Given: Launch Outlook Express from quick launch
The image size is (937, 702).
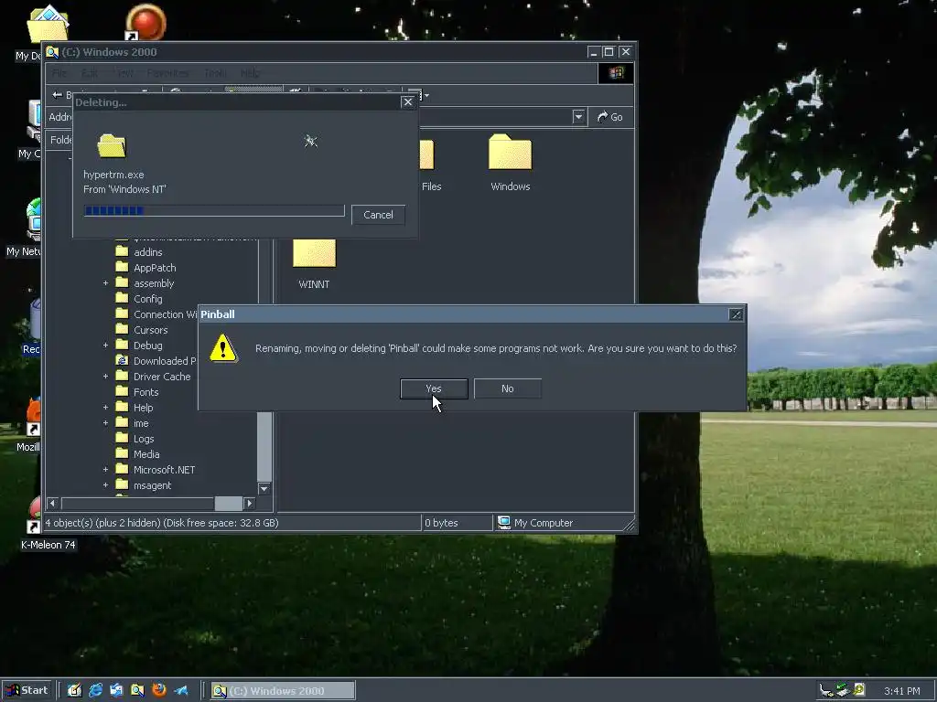Looking at the screenshot, I should pos(116,691).
